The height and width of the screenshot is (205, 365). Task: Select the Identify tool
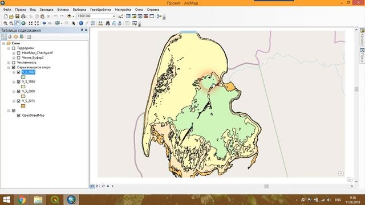pyautogui.click(x=81, y=23)
